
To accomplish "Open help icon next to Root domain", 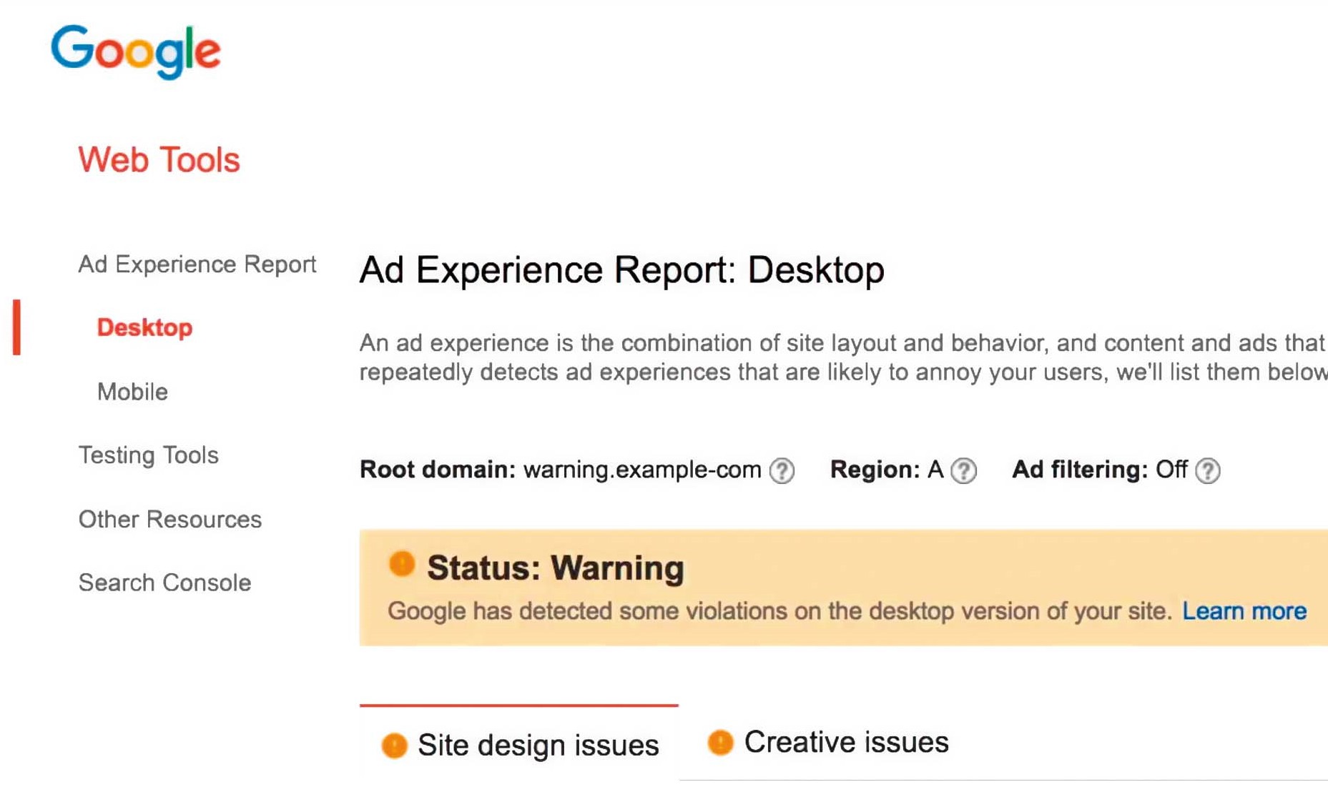I will pos(782,471).
